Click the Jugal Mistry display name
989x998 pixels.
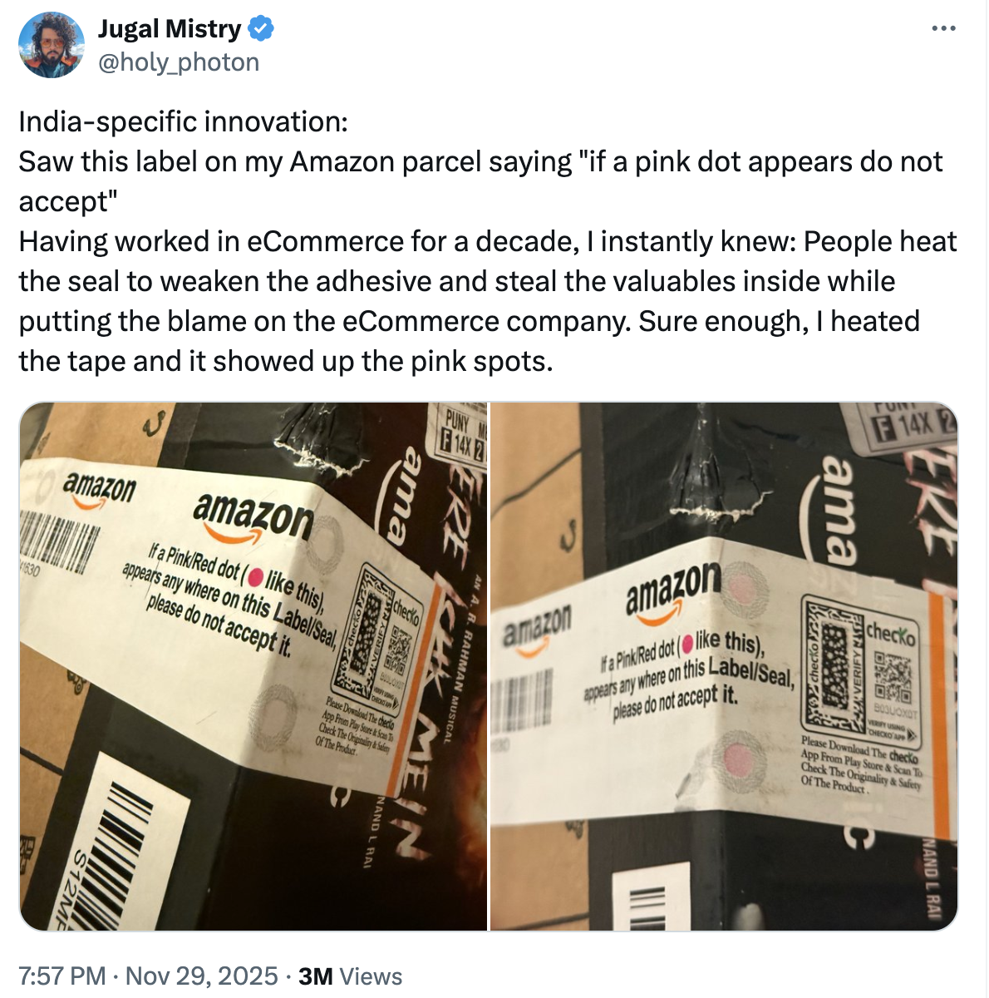coord(170,29)
